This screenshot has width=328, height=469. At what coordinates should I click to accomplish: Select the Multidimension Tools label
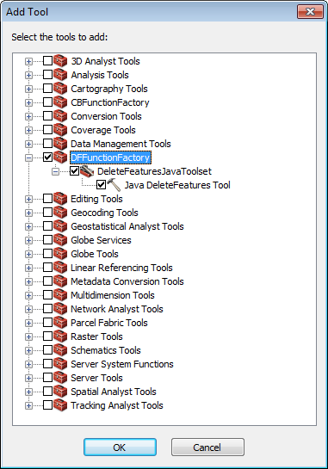click(x=113, y=295)
